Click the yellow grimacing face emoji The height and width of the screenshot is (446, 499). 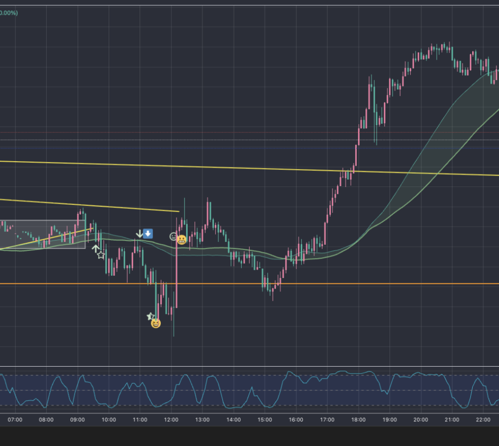[182, 239]
